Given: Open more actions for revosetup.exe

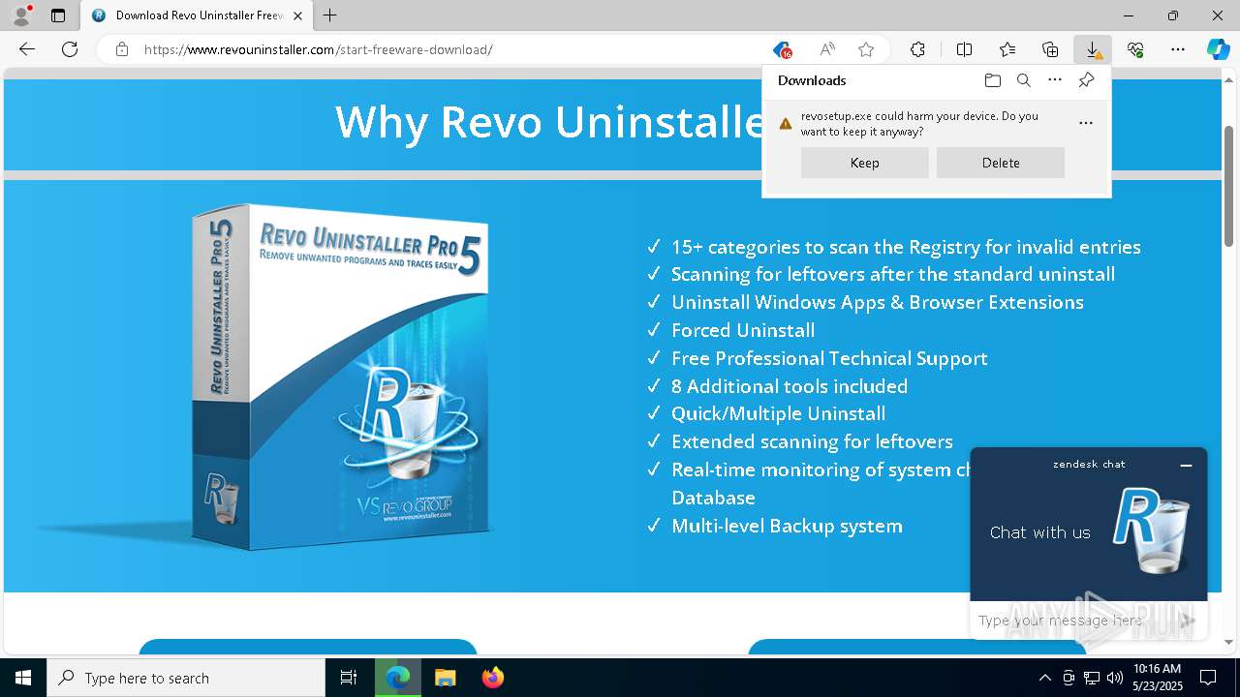Looking at the screenshot, I should [1086, 123].
